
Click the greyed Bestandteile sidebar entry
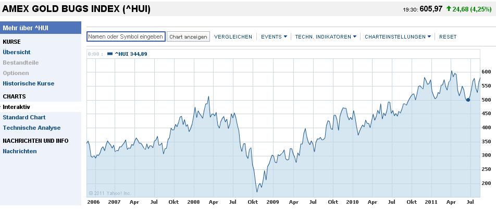tap(20, 63)
